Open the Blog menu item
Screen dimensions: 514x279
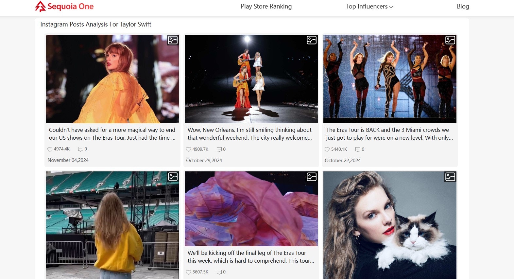(x=463, y=6)
